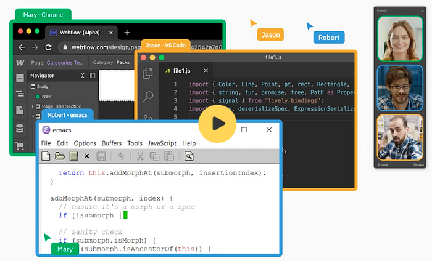Open VS Code Source Control icon
The height and width of the screenshot is (261, 432).
(x=148, y=118)
